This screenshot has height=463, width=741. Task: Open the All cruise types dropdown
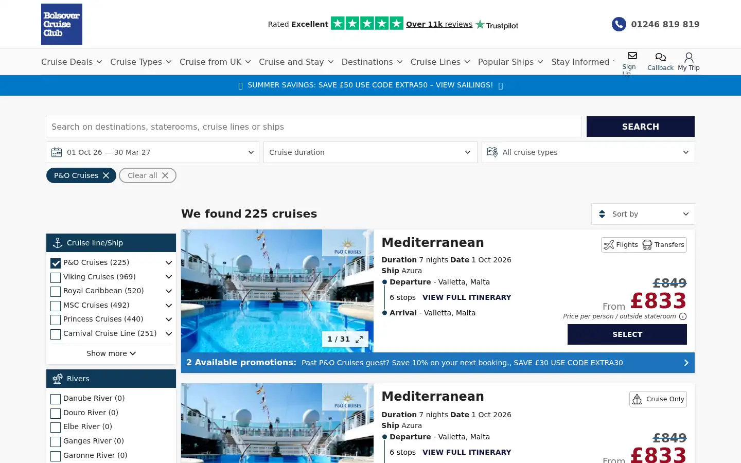588,152
